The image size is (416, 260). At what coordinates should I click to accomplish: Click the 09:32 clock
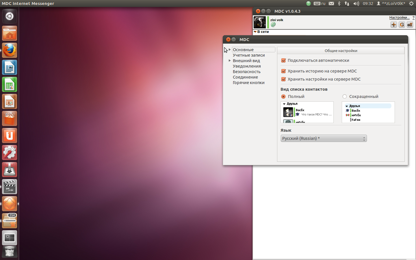pos(368,3)
